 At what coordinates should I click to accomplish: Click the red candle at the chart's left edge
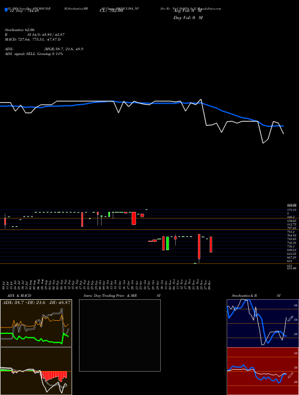tap(5, 221)
